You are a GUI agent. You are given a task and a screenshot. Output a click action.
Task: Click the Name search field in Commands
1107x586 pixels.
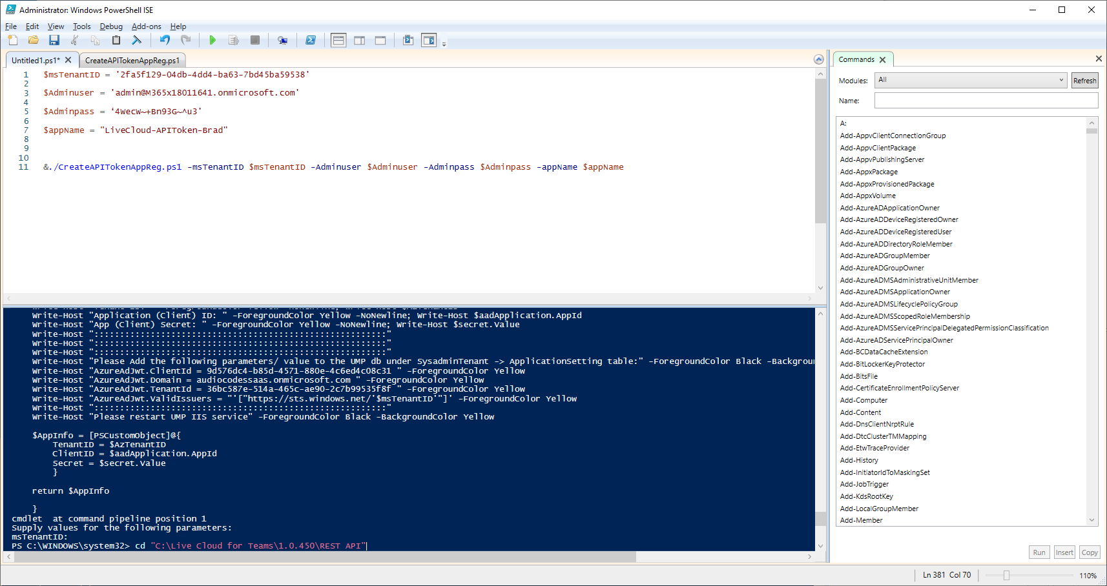tap(986, 101)
